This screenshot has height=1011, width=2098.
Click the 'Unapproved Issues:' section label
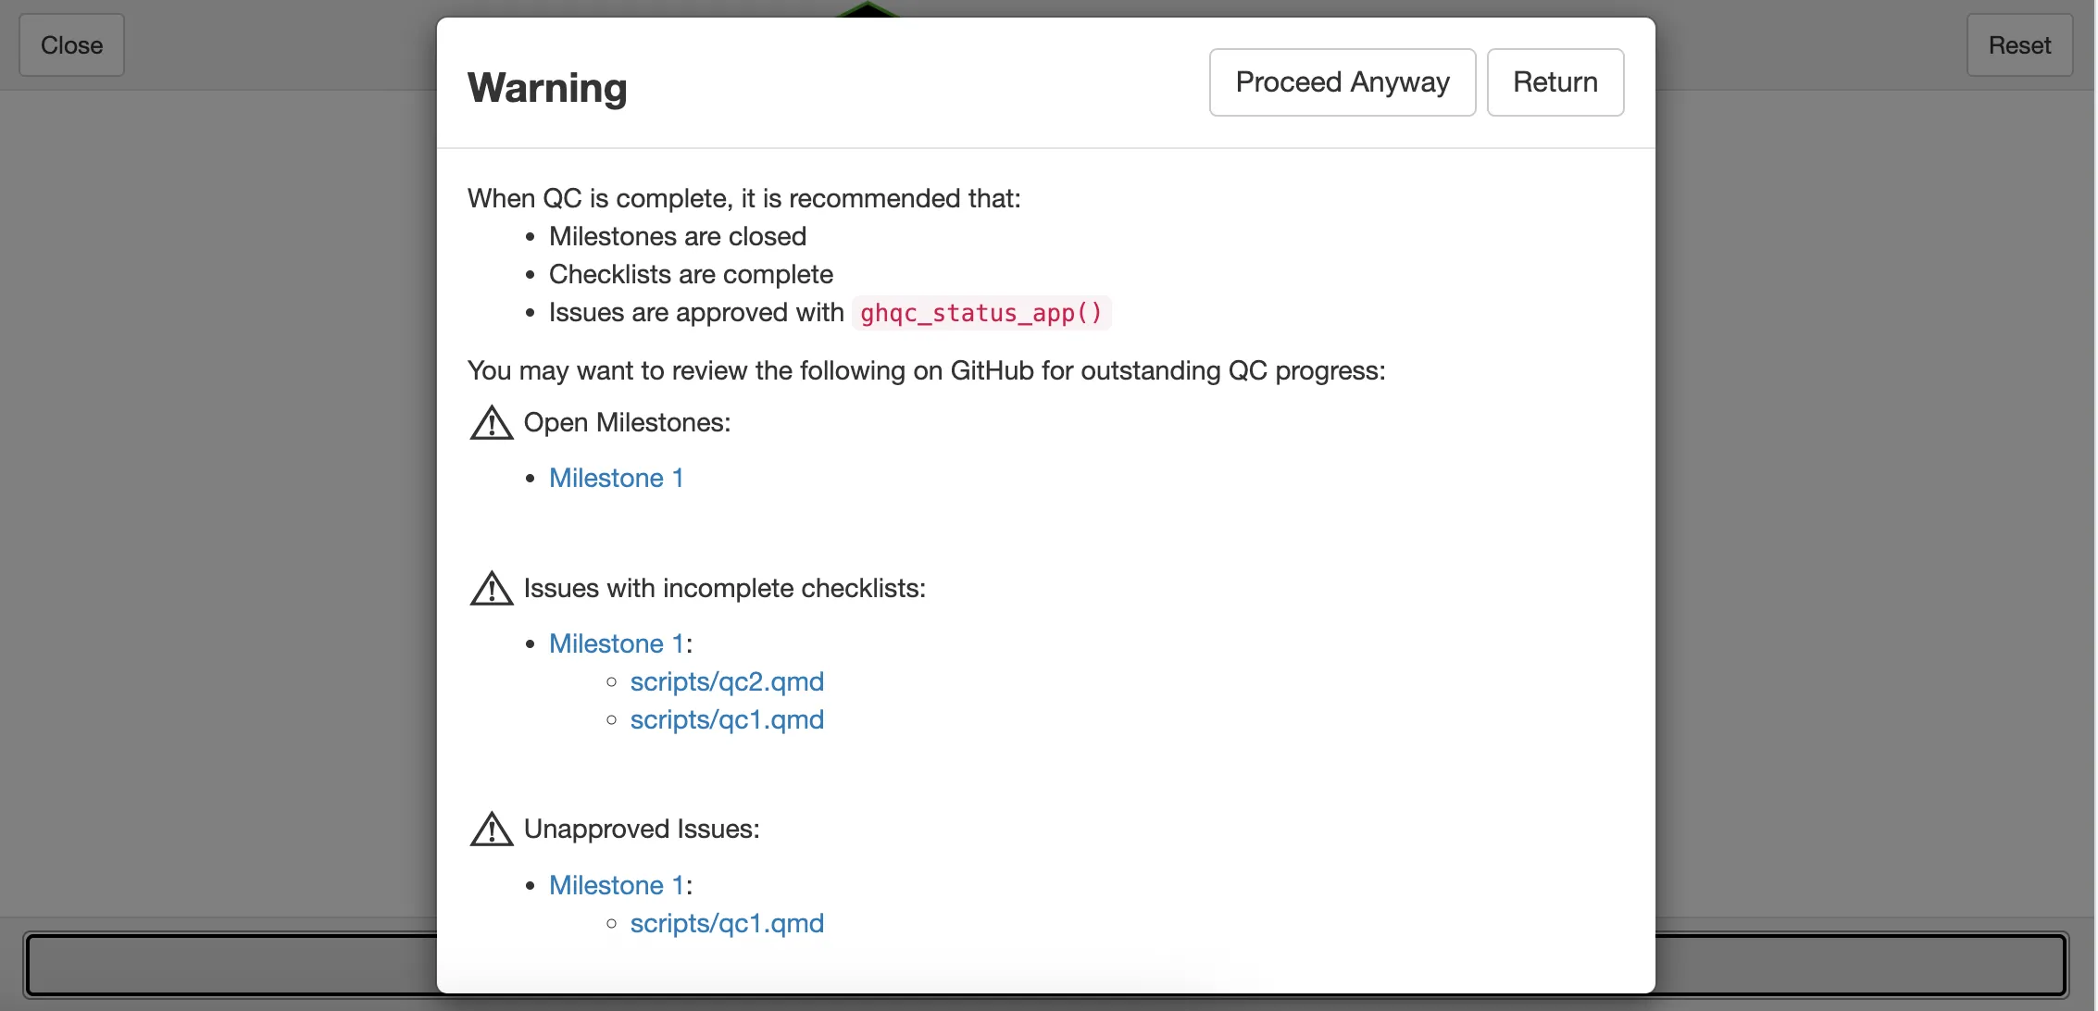pyautogui.click(x=641, y=830)
